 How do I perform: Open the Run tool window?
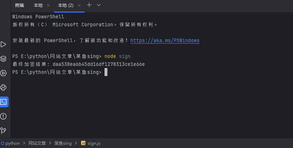[x=4, y=44]
